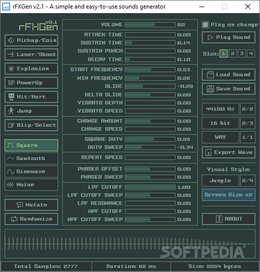Select the Sawtooth wave type
Image resolution: width=260 pixels, height=272 pixels.
point(31,158)
